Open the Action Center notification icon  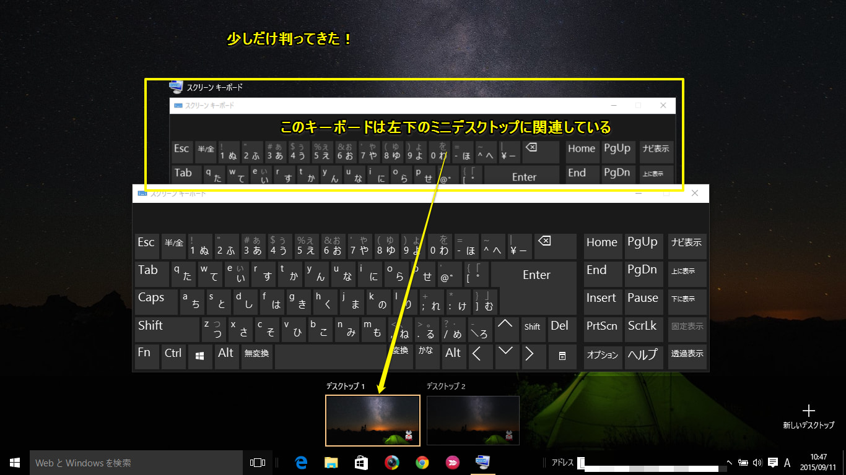click(x=772, y=463)
